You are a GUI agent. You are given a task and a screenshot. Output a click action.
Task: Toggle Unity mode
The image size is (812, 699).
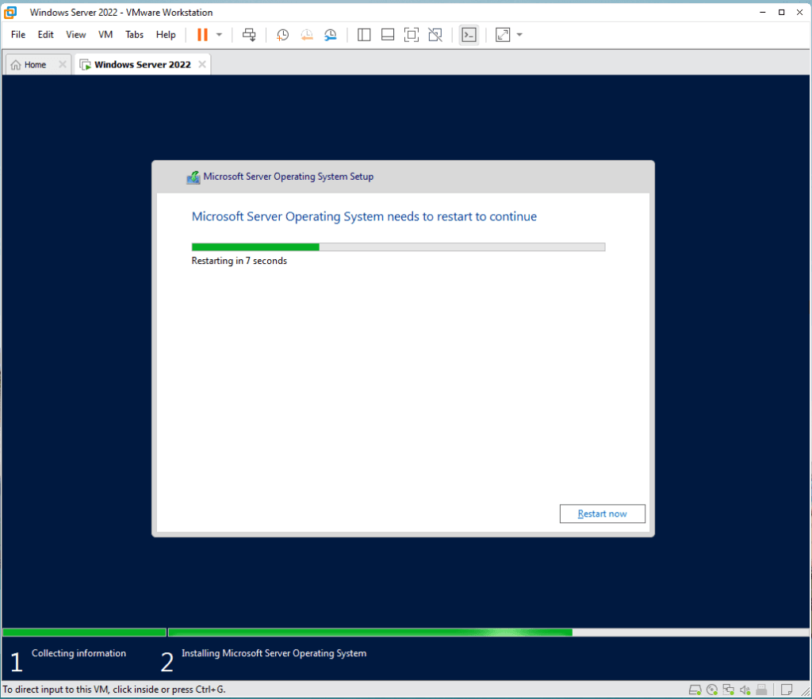[435, 35]
